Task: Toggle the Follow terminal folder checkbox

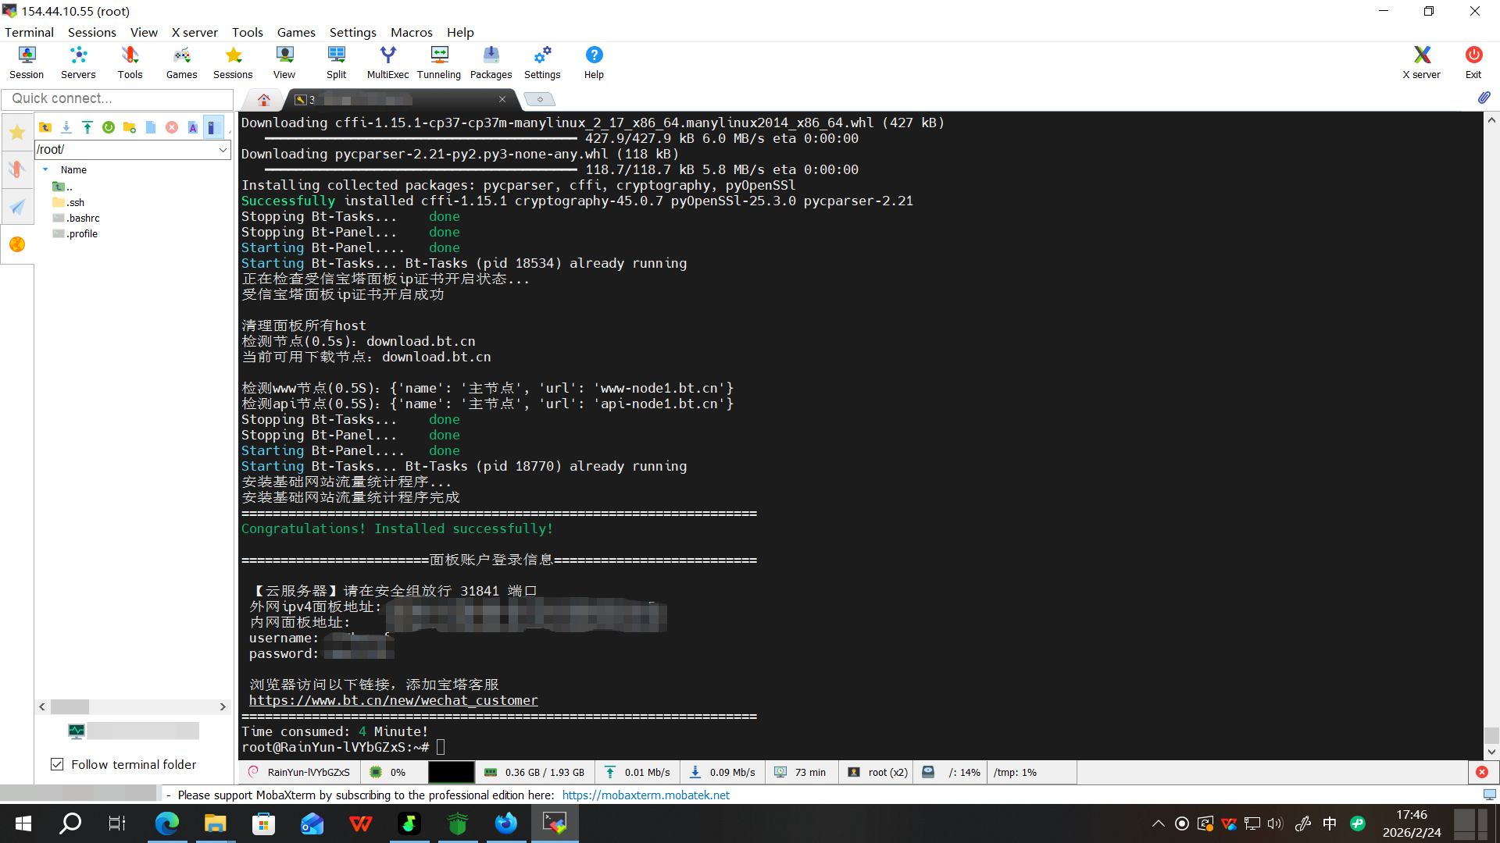Action: pyautogui.click(x=57, y=764)
